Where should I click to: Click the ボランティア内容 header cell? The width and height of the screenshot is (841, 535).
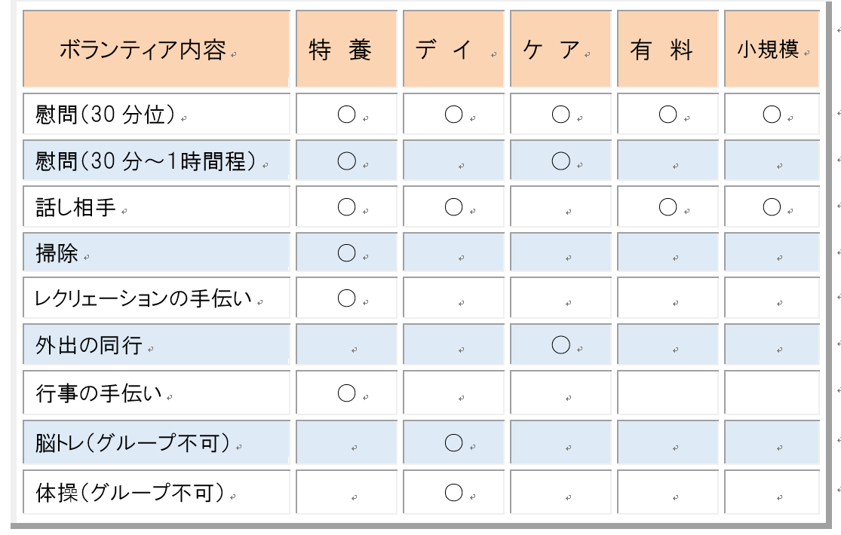(x=156, y=49)
